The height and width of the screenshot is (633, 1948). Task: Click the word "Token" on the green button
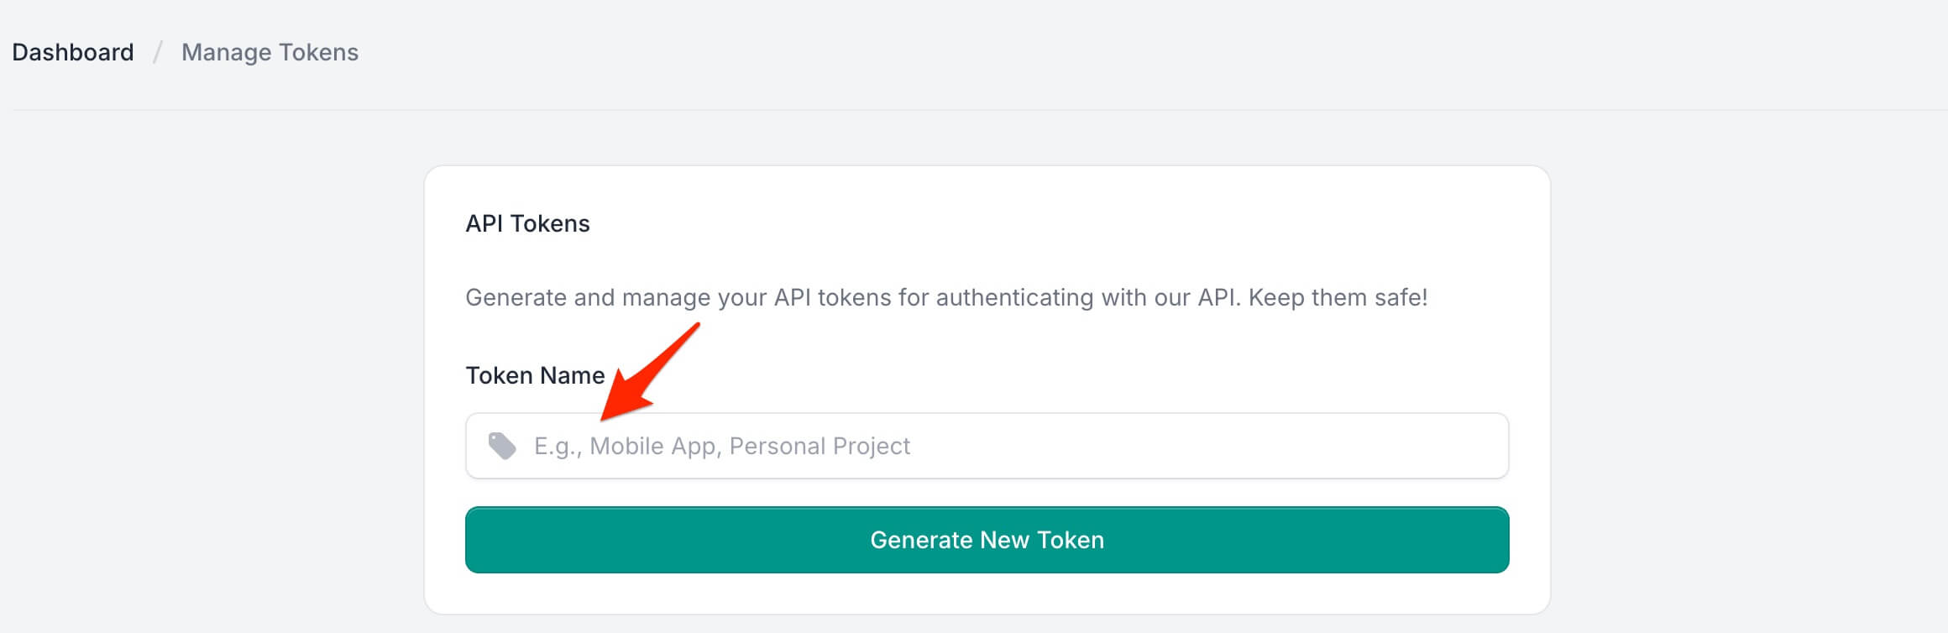pyautogui.click(x=1071, y=540)
